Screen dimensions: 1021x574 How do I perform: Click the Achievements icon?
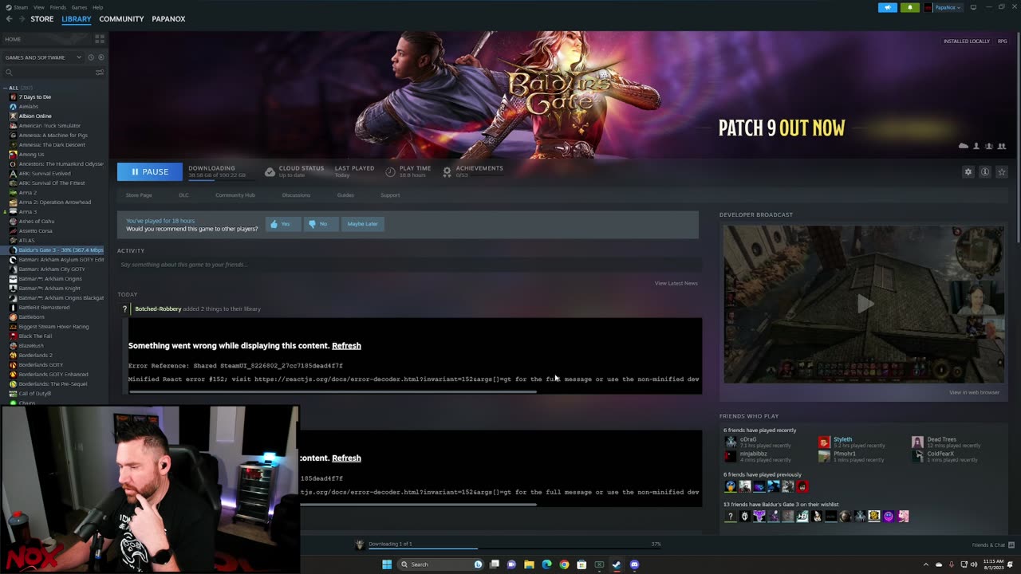pos(447,171)
